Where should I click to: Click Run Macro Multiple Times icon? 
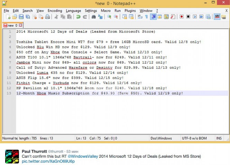click(201, 17)
